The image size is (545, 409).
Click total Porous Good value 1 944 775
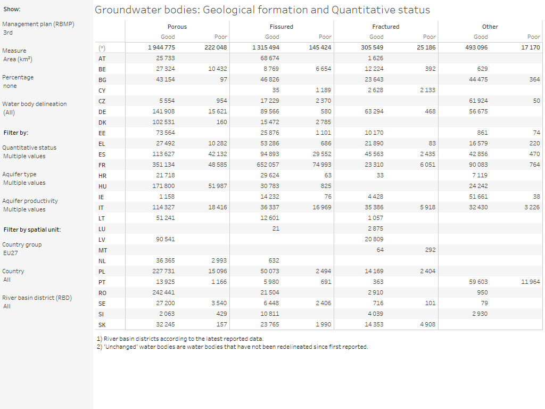161,47
